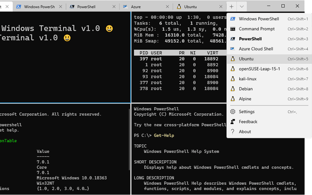The height and width of the screenshot is (195, 312).
Task: Select bold PowerShell profile in menu
Action: pyautogui.click(x=269, y=39)
